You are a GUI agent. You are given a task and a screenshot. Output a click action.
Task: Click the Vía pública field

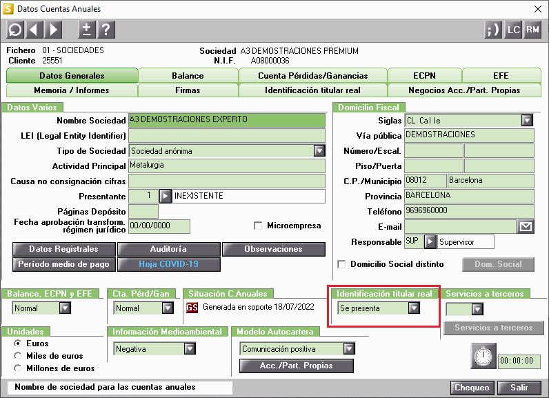pyautogui.click(x=469, y=135)
